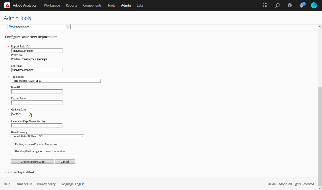The image size is (322, 190).
Task: Click the Adobe Analytics logo icon
Action: [7, 5]
